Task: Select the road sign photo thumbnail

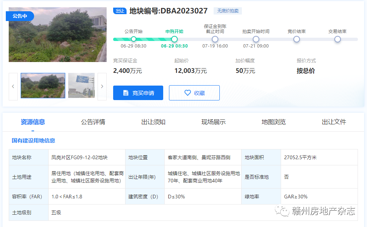Action: [x=82, y=86]
